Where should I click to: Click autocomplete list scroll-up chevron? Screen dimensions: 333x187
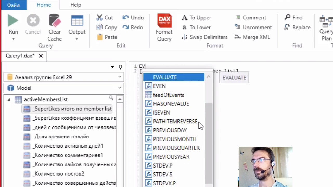(209, 77)
